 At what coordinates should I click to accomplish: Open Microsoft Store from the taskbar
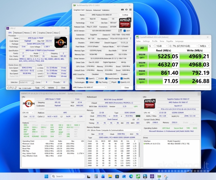[117, 176]
